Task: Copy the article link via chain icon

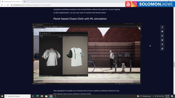Action: 162,49
